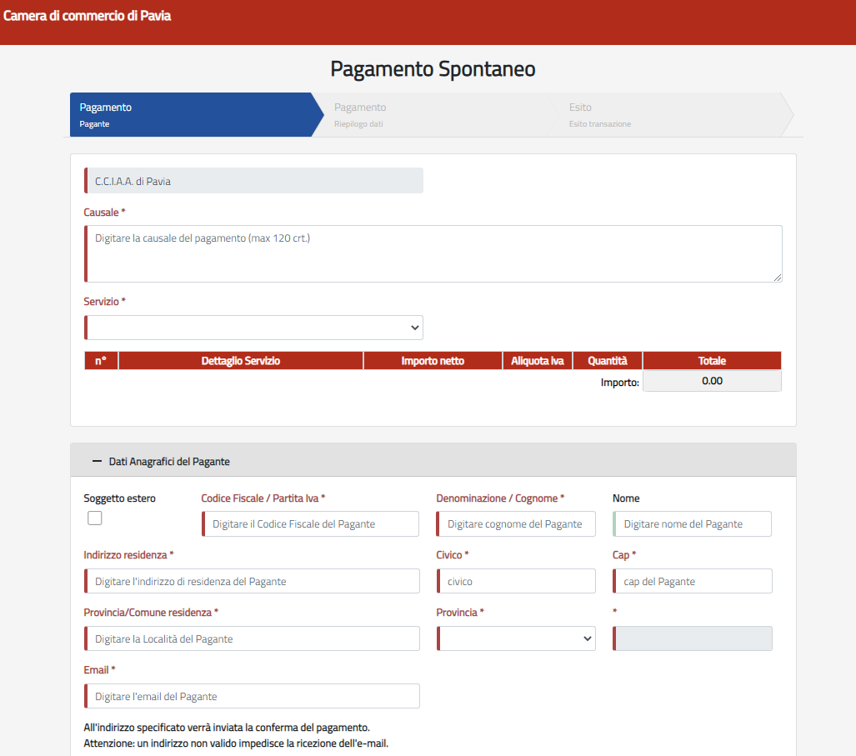Collapse the Dati Anagrafici del Pagante section
Viewport: 856px width, 756px height.
(98, 461)
